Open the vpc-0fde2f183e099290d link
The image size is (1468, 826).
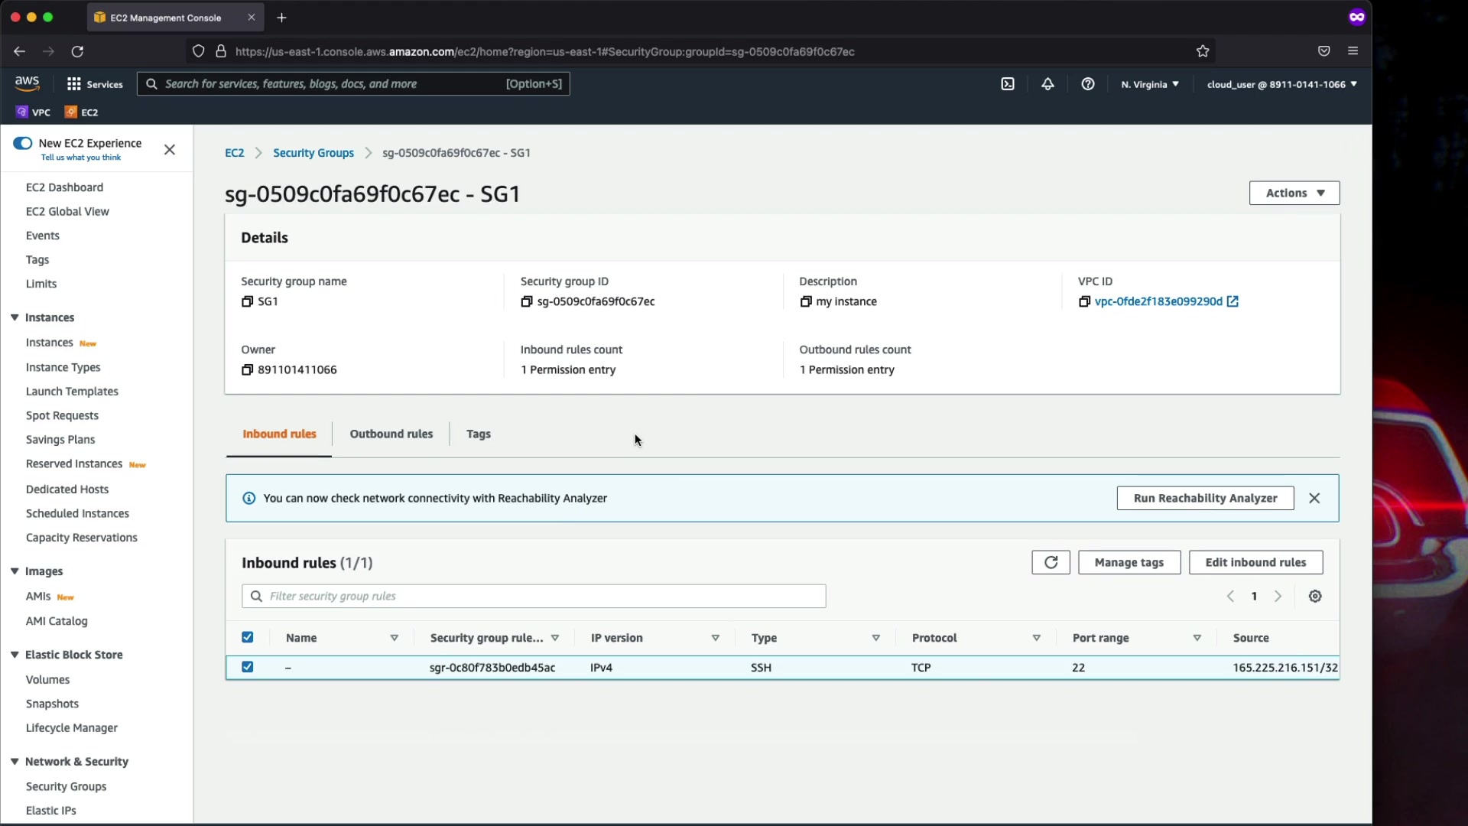1158,301
